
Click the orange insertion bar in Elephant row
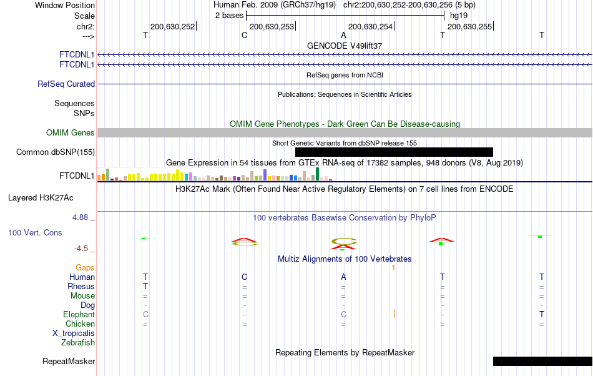[394, 314]
